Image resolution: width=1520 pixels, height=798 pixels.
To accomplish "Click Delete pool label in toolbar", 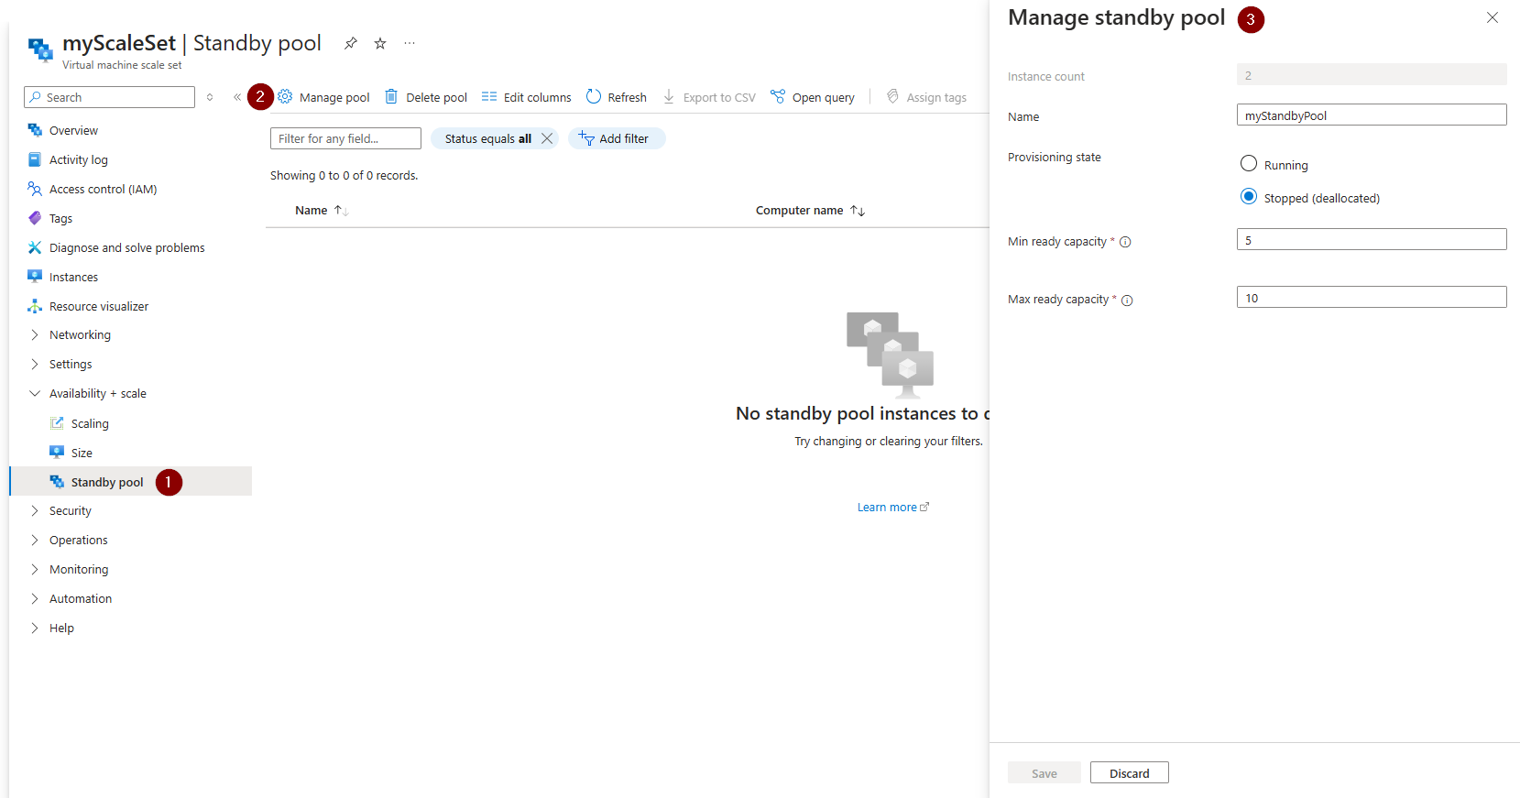I will [x=437, y=97].
